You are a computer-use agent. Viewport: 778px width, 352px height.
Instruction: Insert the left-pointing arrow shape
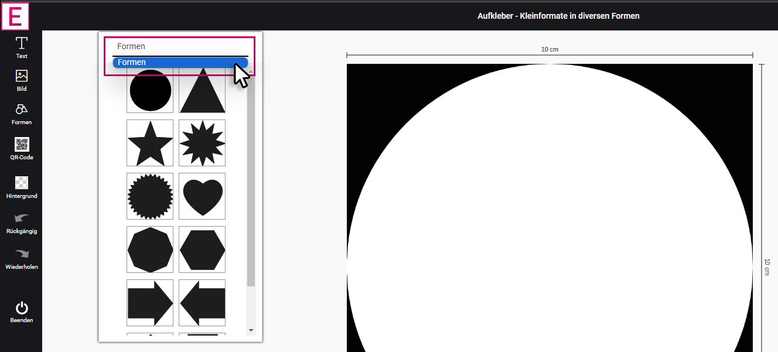pos(202,303)
